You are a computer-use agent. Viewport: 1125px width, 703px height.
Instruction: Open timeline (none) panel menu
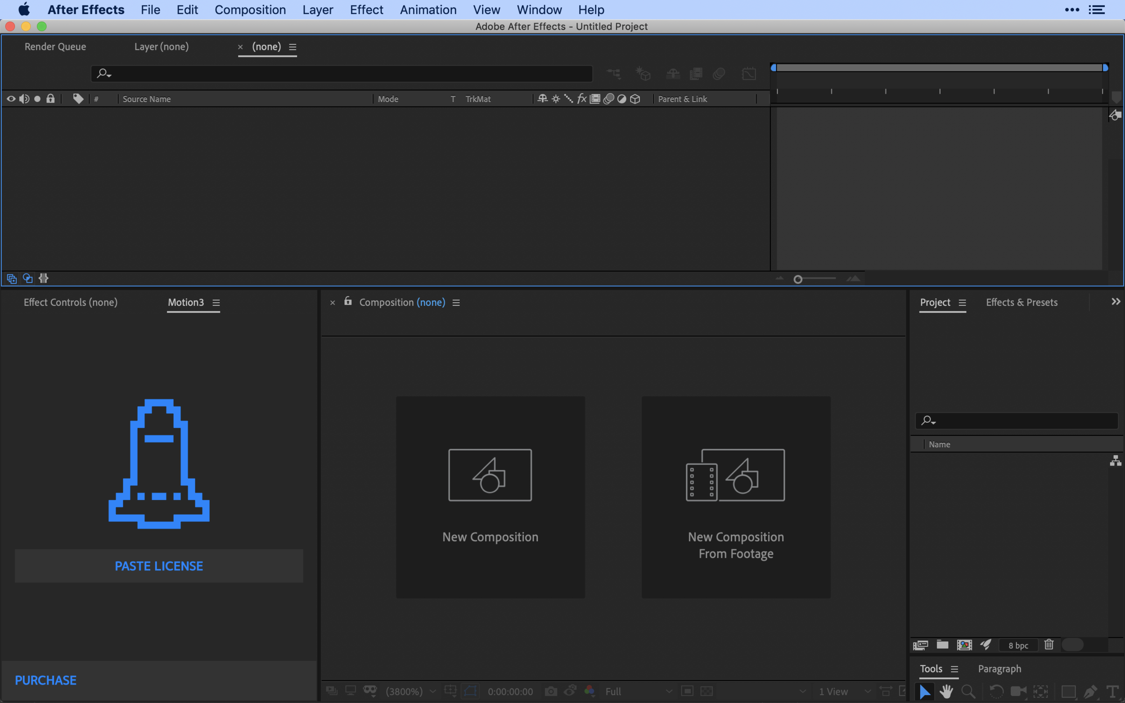(292, 47)
